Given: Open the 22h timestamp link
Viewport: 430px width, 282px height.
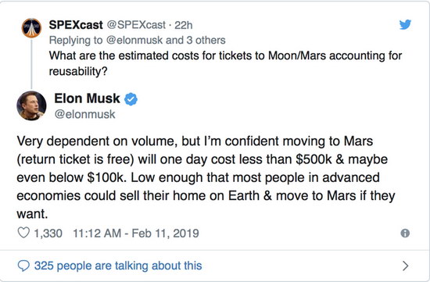Looking at the screenshot, I should [x=184, y=25].
